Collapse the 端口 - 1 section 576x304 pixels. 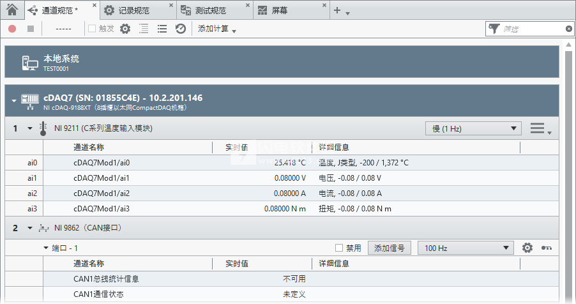pos(46,248)
